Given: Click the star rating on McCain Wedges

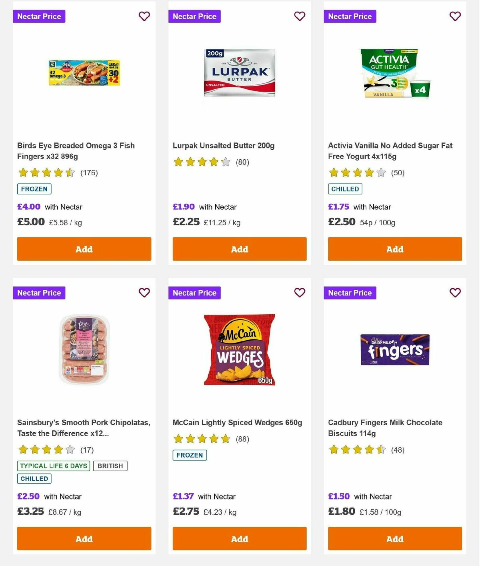Looking at the screenshot, I should click(201, 439).
